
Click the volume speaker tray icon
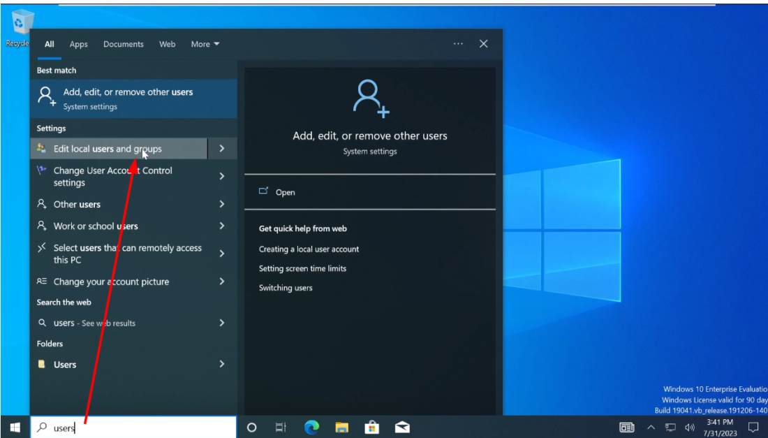tap(690, 427)
